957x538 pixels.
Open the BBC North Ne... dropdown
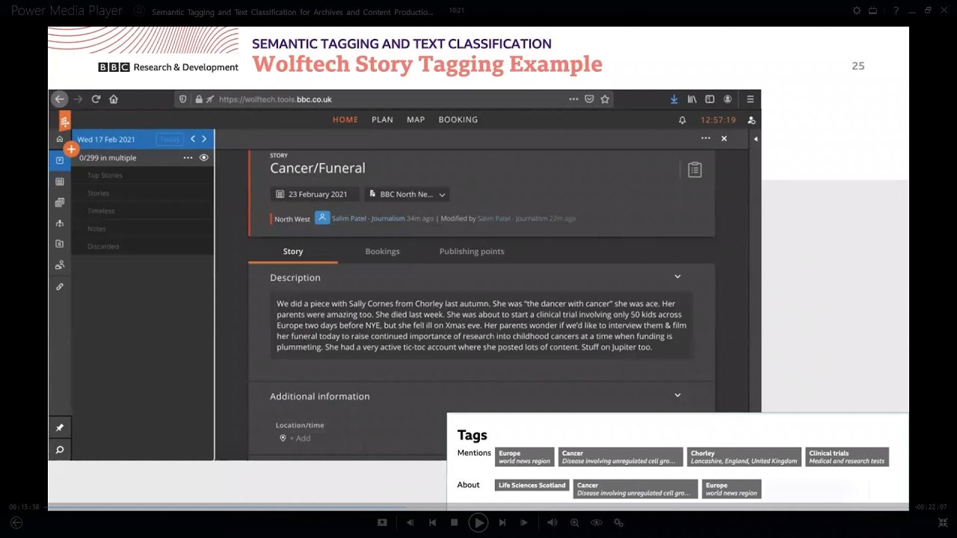pyautogui.click(x=407, y=194)
